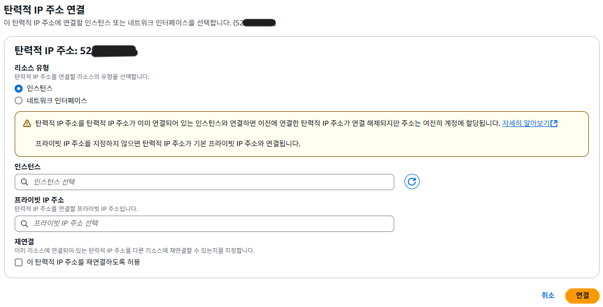The image size is (603, 307).
Task: Select the 인스턴스 radio button
Action: click(x=19, y=88)
